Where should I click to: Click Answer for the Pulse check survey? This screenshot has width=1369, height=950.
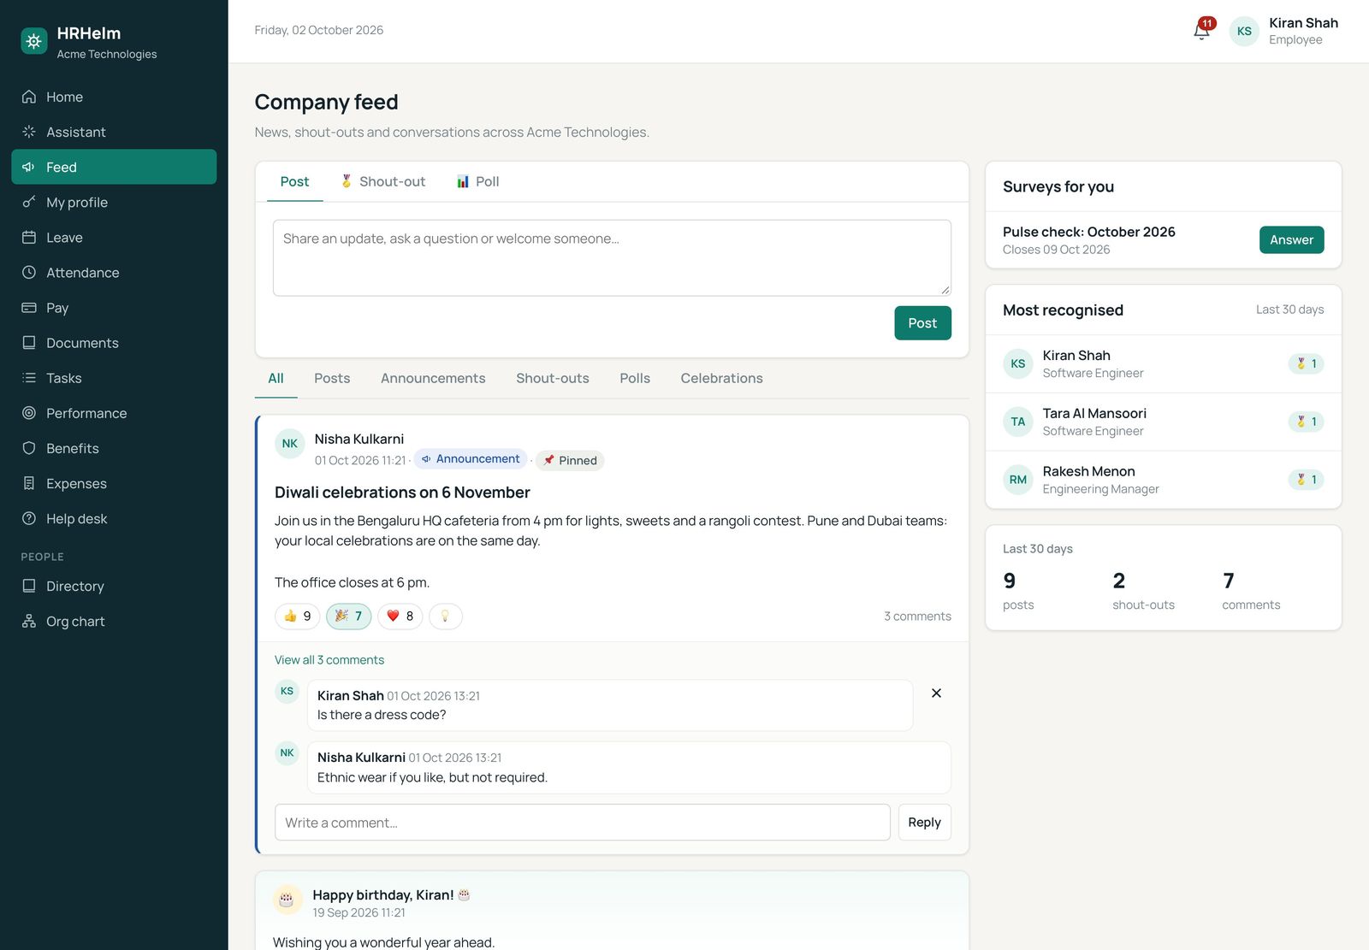click(x=1291, y=240)
